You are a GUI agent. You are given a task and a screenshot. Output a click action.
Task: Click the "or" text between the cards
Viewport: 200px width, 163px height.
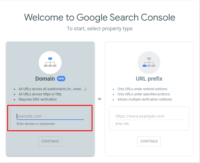100,99
